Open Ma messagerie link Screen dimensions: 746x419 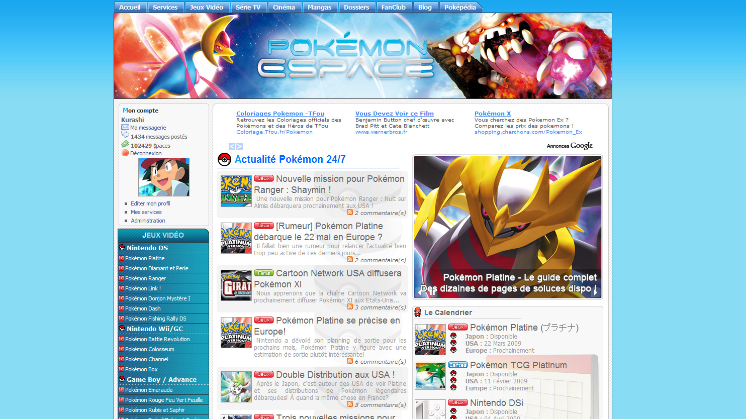148,128
